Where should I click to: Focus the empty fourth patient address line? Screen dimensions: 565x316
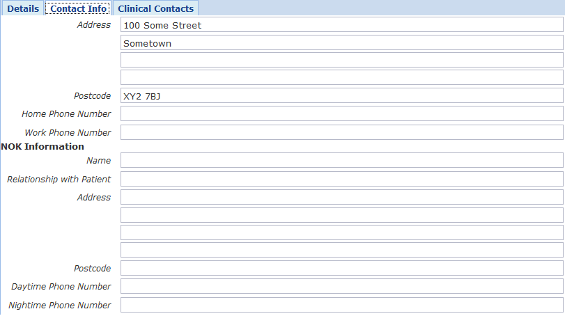[x=341, y=77]
